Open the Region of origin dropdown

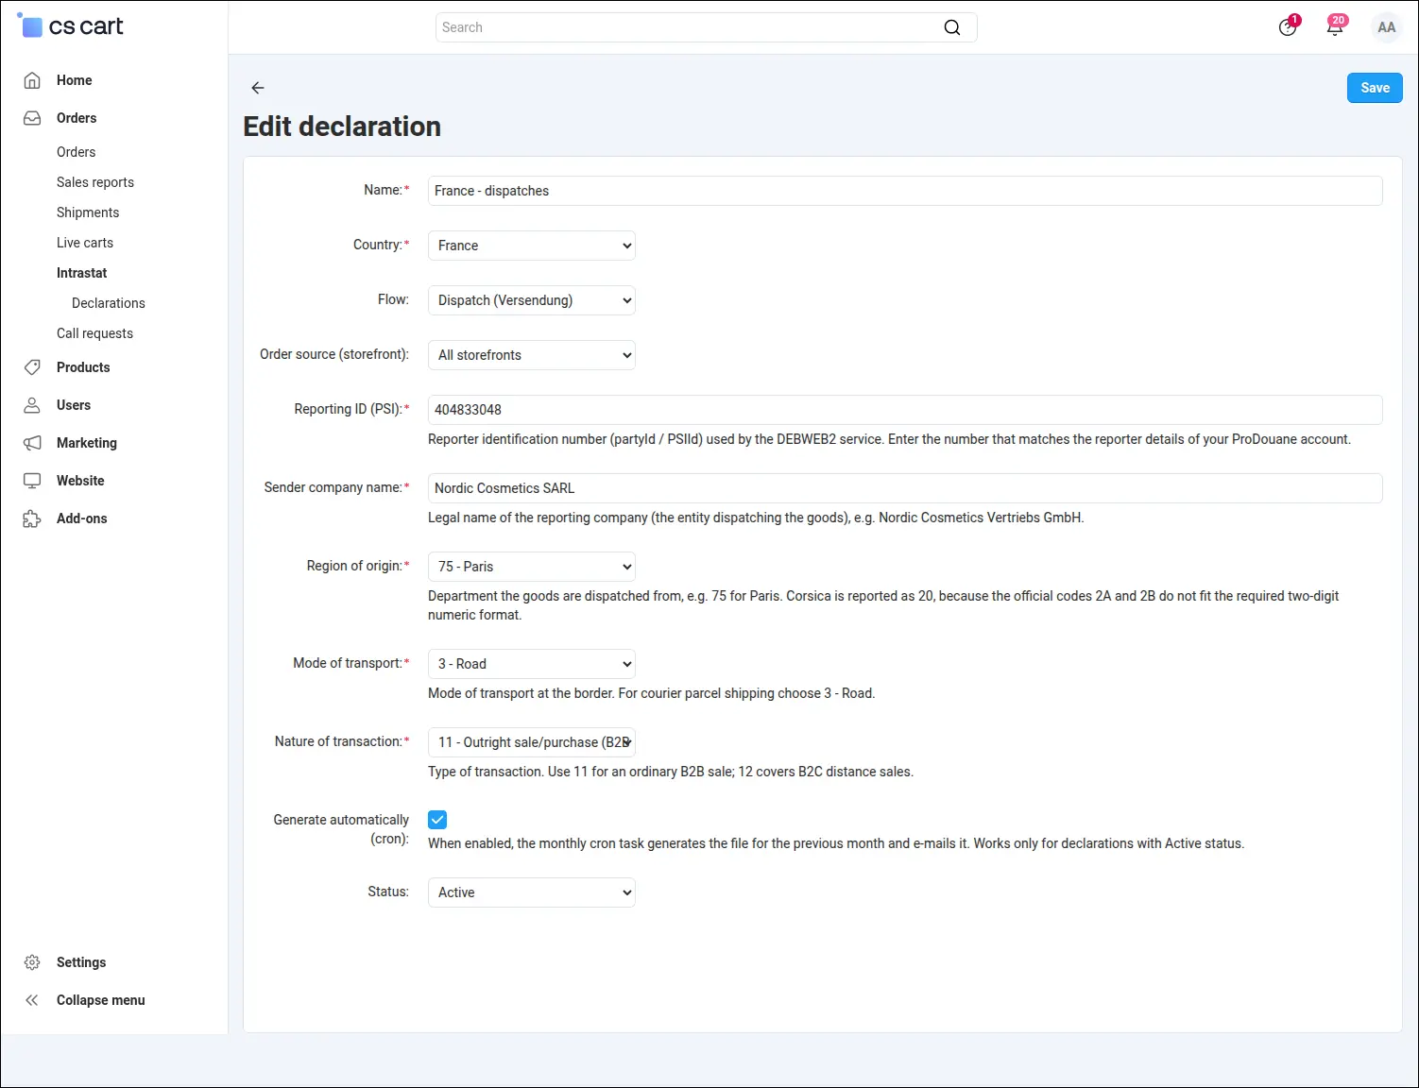532,567
